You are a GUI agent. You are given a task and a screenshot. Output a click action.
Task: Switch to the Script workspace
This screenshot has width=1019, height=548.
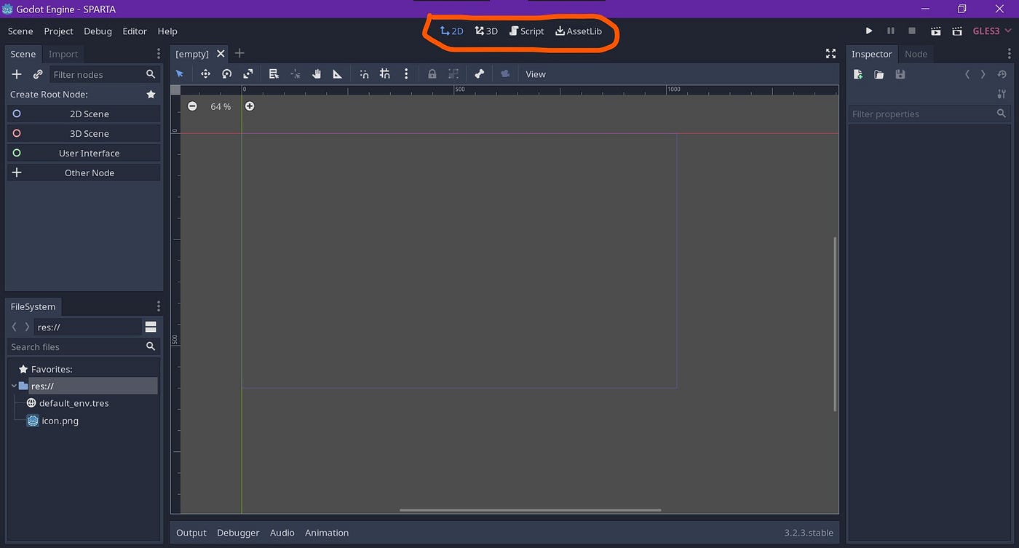[526, 31]
